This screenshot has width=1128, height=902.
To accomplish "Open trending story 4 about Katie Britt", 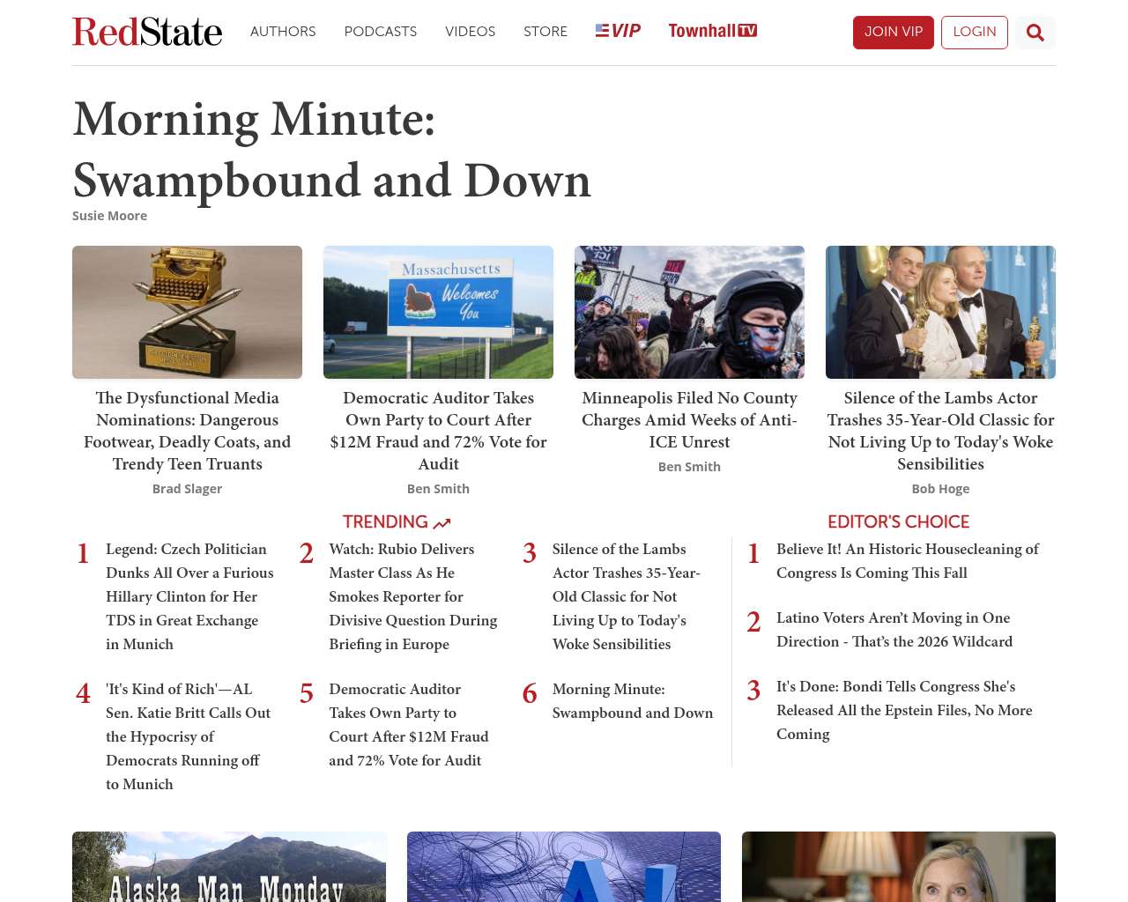I will point(189,736).
